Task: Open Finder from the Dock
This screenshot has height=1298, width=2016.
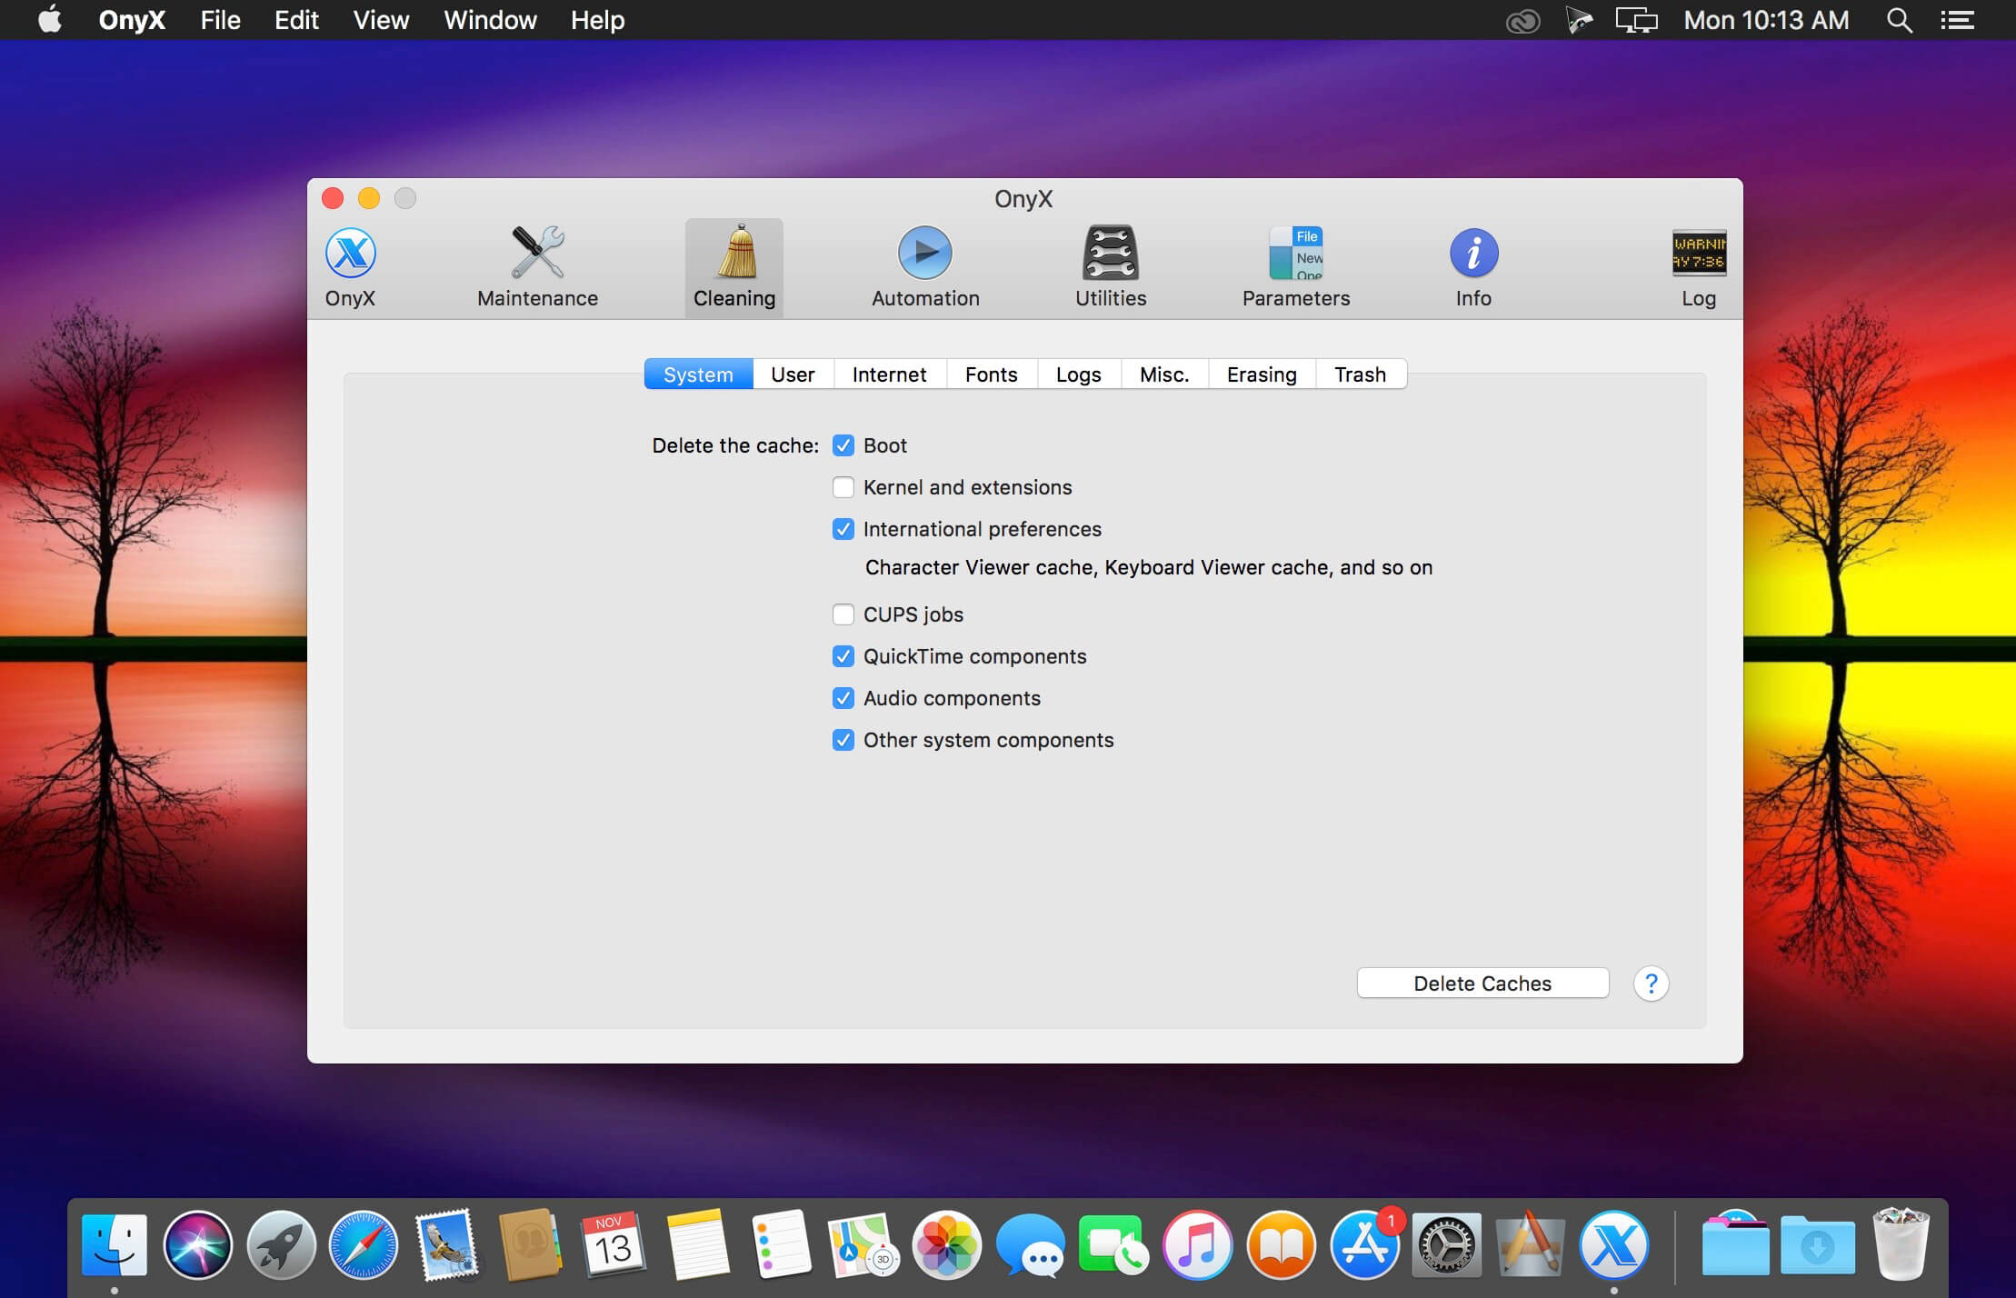Action: tap(115, 1244)
